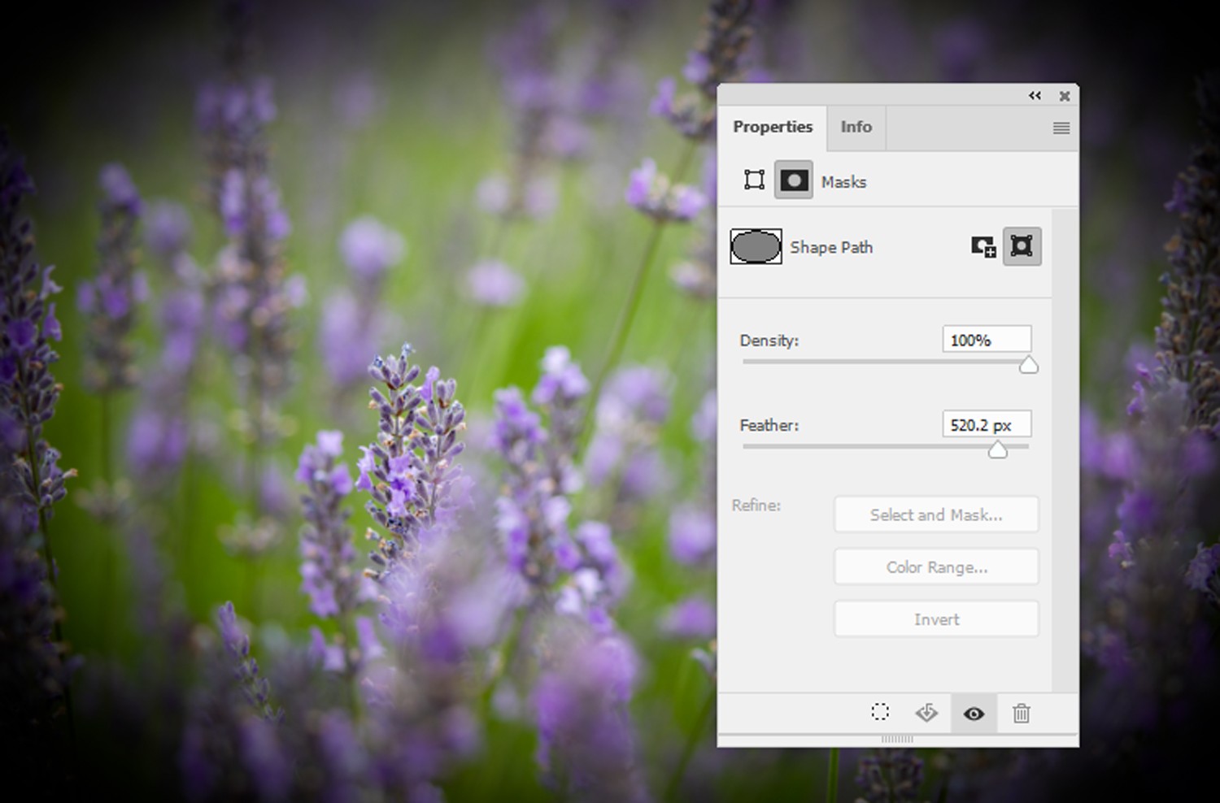Click inside the Density percentage field
This screenshot has width=1220, height=803.
click(x=987, y=339)
